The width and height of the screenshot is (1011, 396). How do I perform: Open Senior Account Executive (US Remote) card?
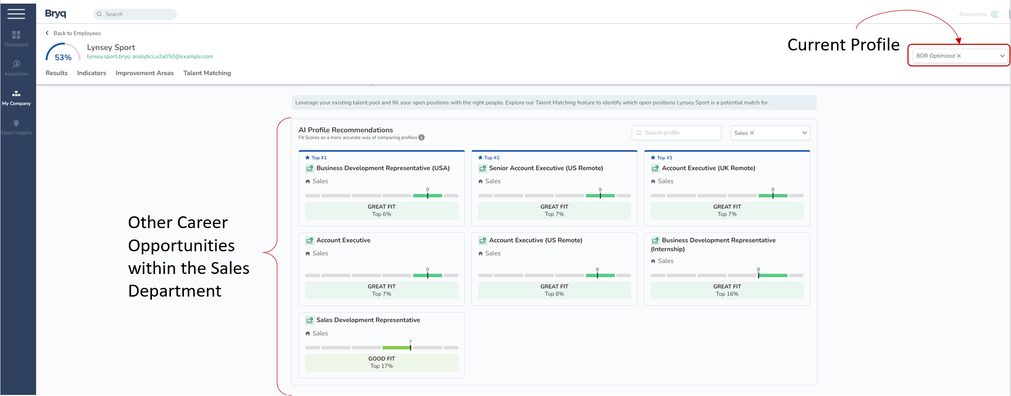coord(546,168)
